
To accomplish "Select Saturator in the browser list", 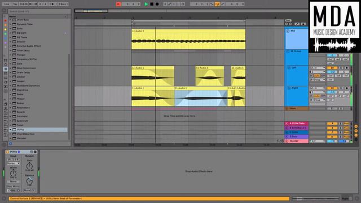I will click(x=22, y=116).
